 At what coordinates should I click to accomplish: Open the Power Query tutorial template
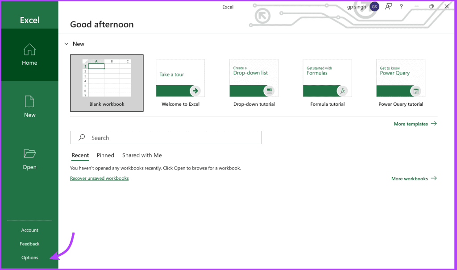click(401, 83)
